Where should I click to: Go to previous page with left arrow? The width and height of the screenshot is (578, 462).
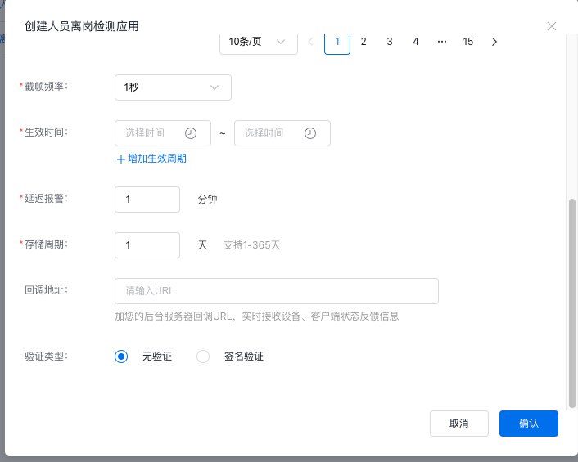(310, 42)
